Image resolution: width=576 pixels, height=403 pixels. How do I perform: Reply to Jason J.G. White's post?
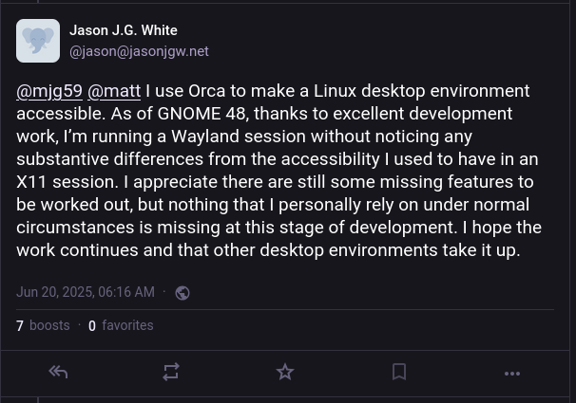coord(58,373)
